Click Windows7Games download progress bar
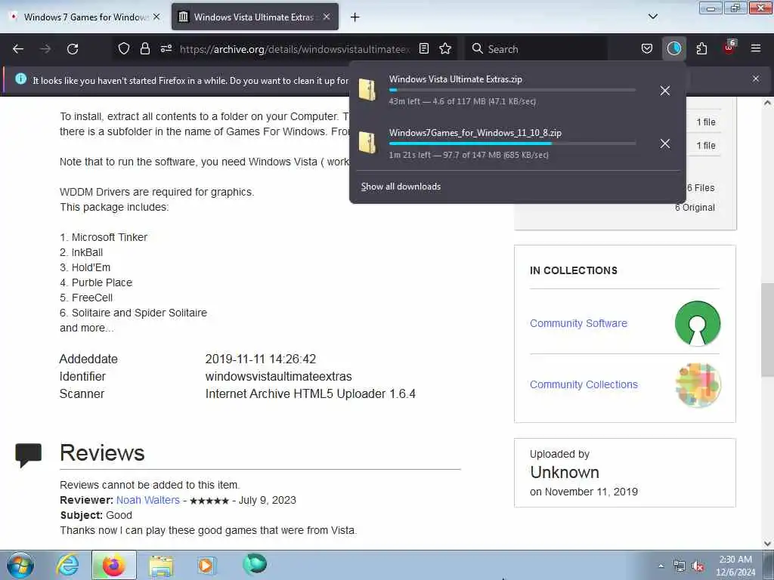 pyautogui.click(x=512, y=143)
